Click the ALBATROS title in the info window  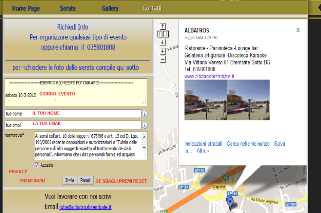pyautogui.click(x=196, y=30)
